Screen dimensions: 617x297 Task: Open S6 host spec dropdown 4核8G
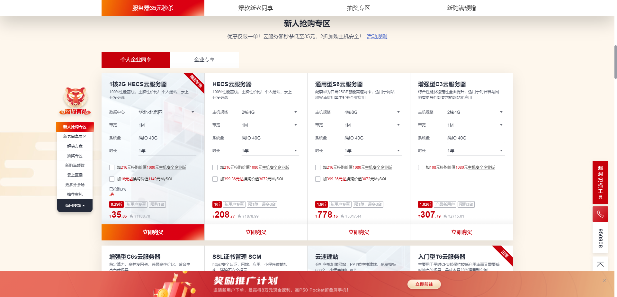point(373,112)
